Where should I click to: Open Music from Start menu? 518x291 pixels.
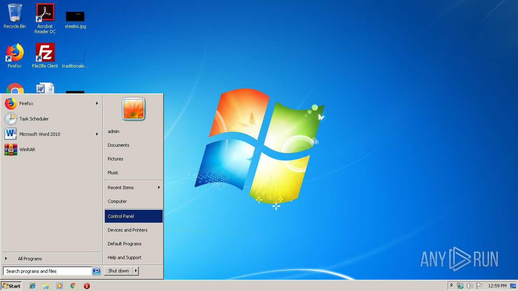click(x=134, y=173)
